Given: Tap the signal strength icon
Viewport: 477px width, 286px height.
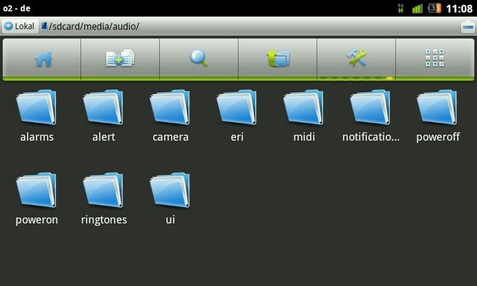Looking at the screenshot, I should click(x=417, y=8).
